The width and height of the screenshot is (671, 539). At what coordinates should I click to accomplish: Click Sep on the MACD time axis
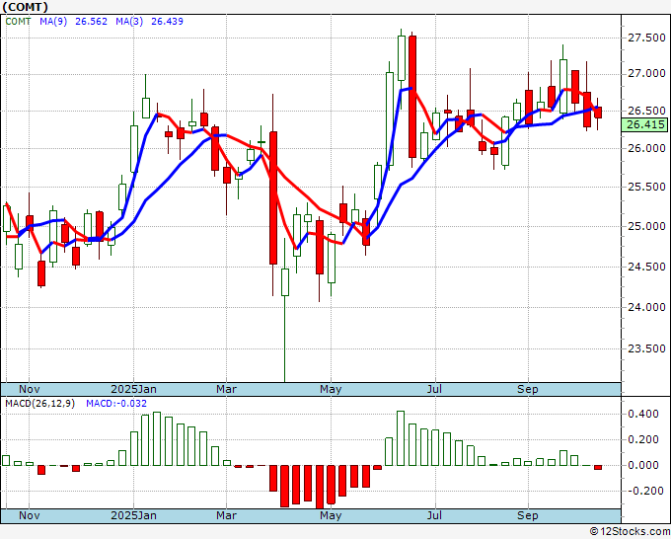click(x=527, y=515)
